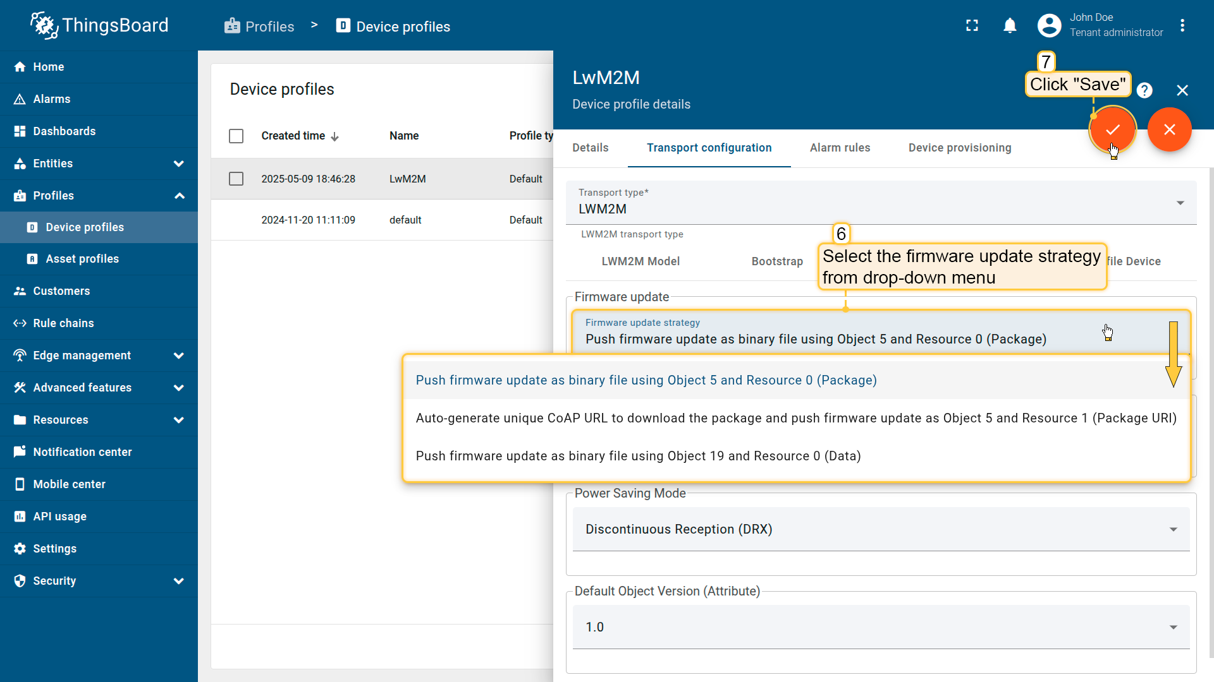Select Device profiles submenu item
The image size is (1214, 682).
99,227
